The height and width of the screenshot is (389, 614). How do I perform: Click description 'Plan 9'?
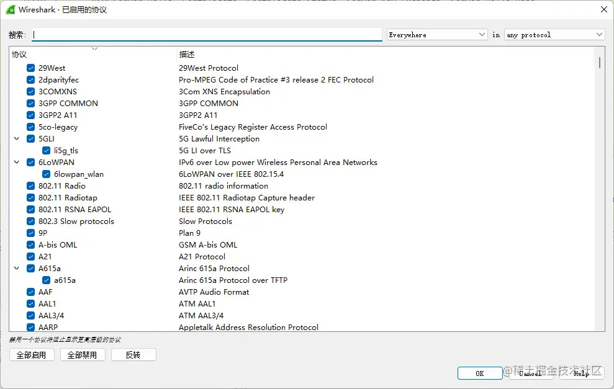(189, 233)
